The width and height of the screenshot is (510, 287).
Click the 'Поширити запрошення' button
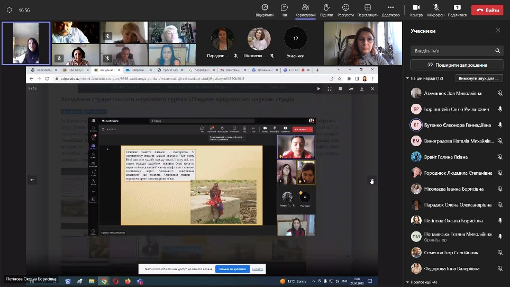457,65
